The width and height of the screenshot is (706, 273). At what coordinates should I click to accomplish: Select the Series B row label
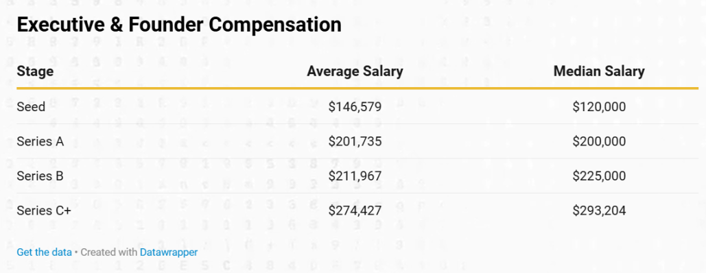pos(40,176)
